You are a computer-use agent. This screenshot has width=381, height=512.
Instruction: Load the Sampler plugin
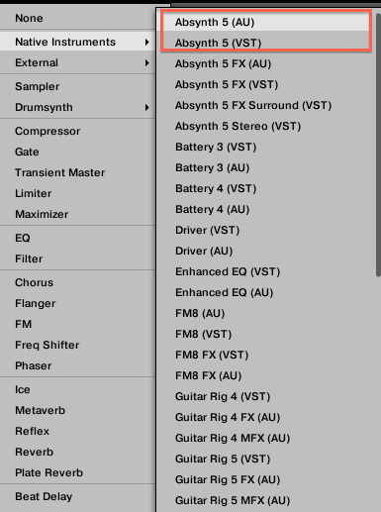77,86
